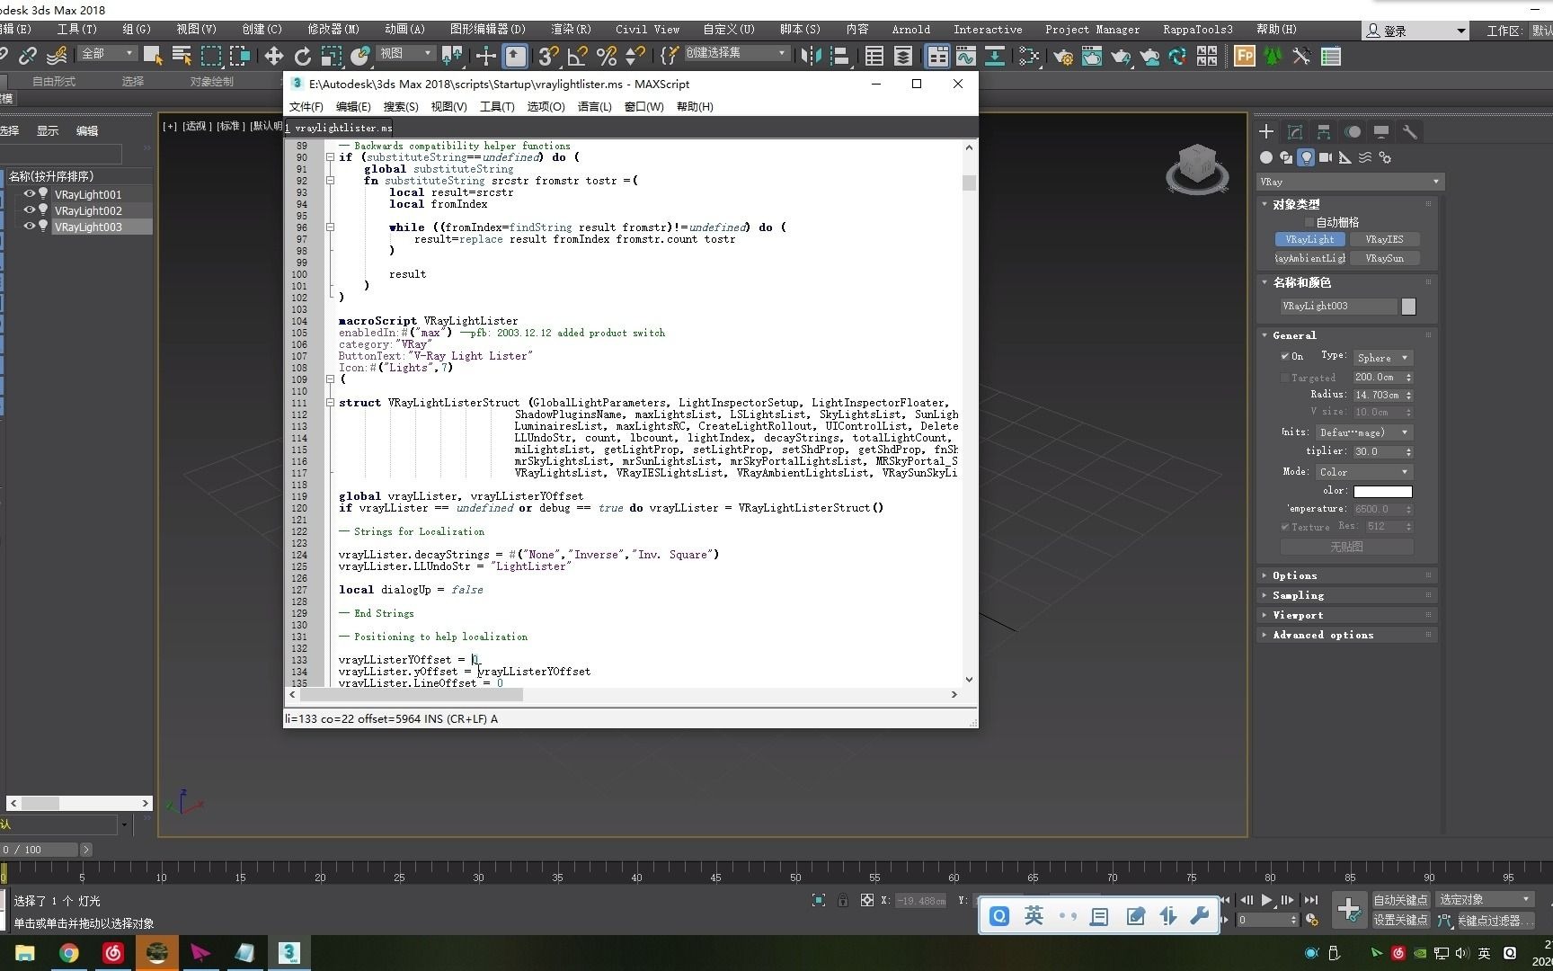Open the Modify command panel
The width and height of the screenshot is (1553, 971).
(x=1294, y=131)
